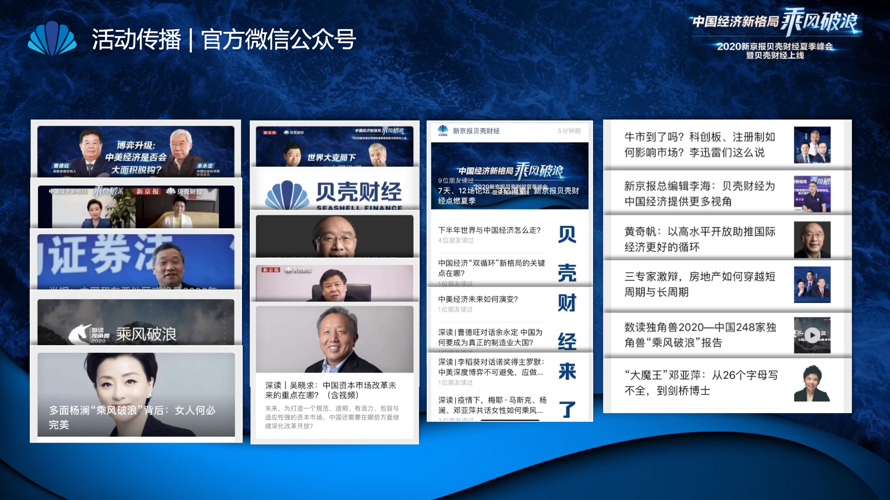
Task: Open 深读|吴晓求 中国资本市场改革 article
Action: click(330, 390)
